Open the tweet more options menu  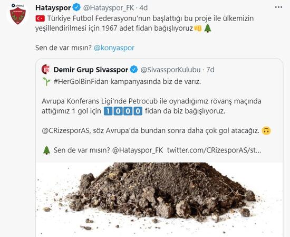click(x=278, y=7)
